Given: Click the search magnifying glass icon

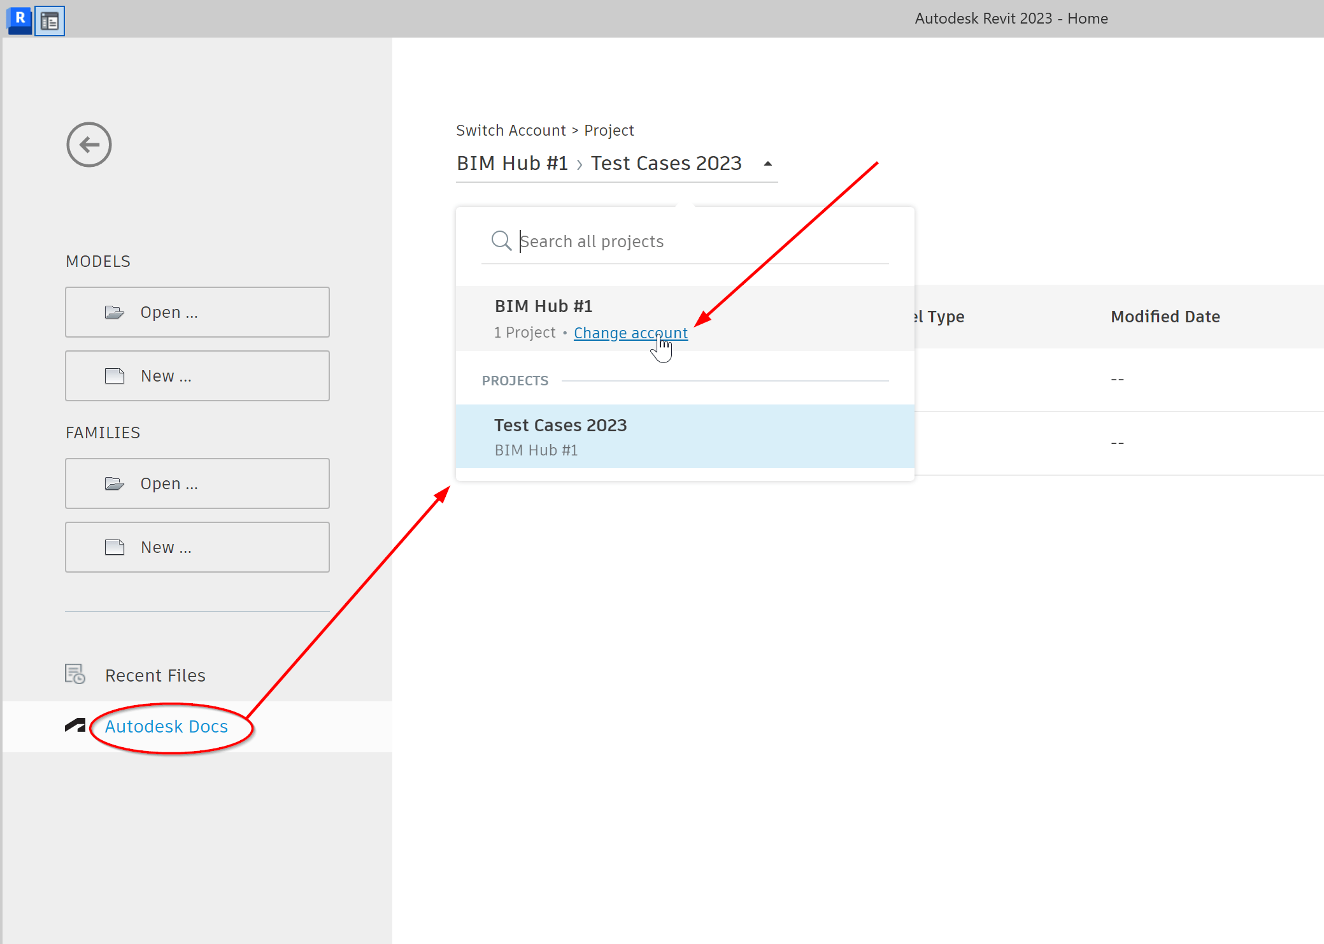Looking at the screenshot, I should (x=501, y=241).
